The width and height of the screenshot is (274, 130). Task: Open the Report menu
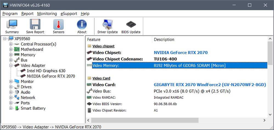(27, 14)
